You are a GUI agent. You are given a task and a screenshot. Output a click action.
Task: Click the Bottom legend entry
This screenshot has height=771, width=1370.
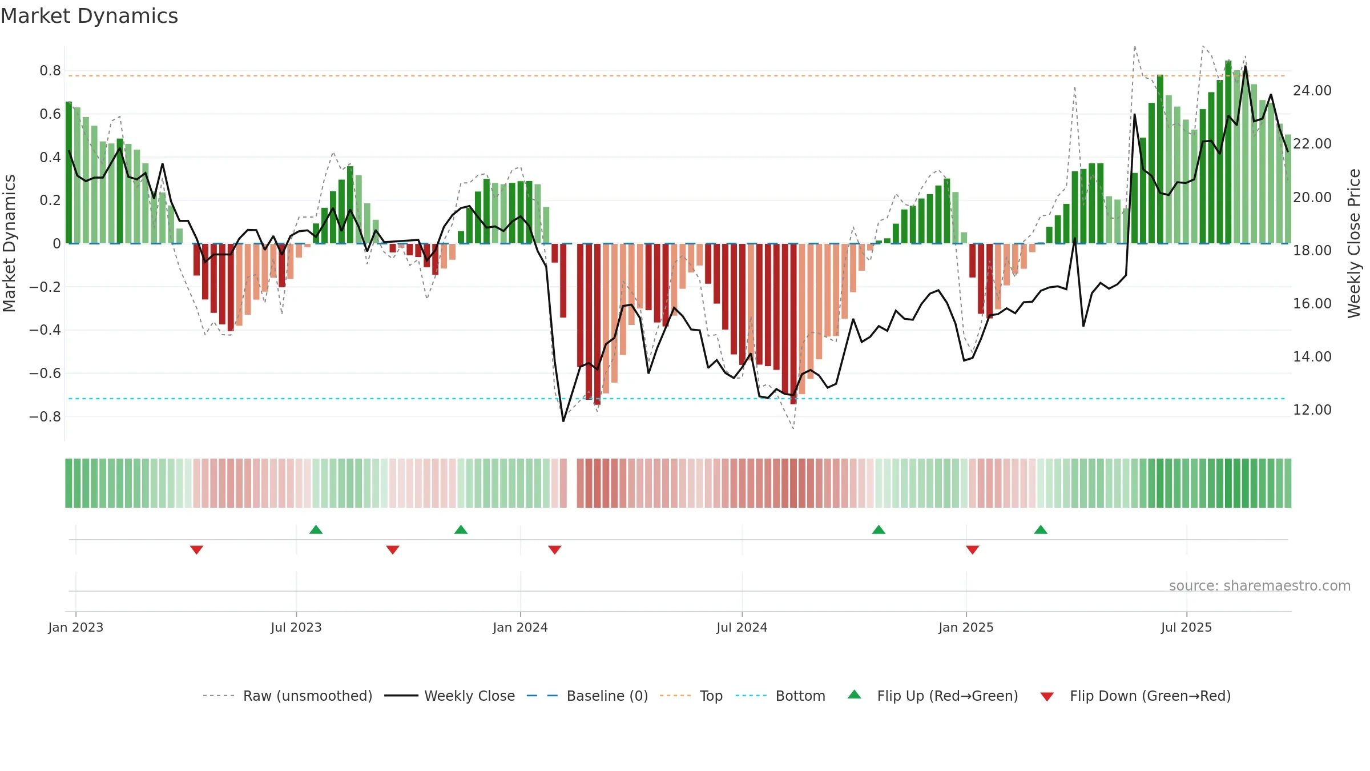pos(780,696)
